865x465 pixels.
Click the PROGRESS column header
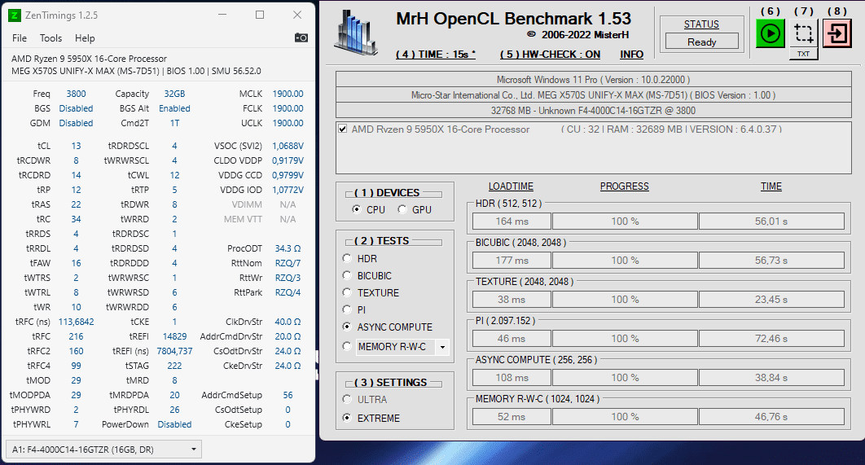(625, 186)
